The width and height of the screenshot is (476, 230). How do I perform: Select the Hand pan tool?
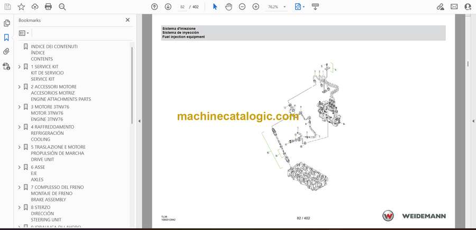[x=228, y=7]
